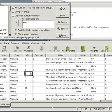The width and height of the screenshot is (112, 112).
Task: Click the Insert Variable toolbar icon
Action: [x=68, y=49]
